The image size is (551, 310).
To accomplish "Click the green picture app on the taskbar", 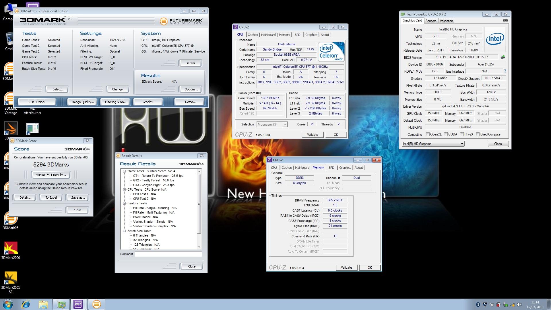I will 61,304.
